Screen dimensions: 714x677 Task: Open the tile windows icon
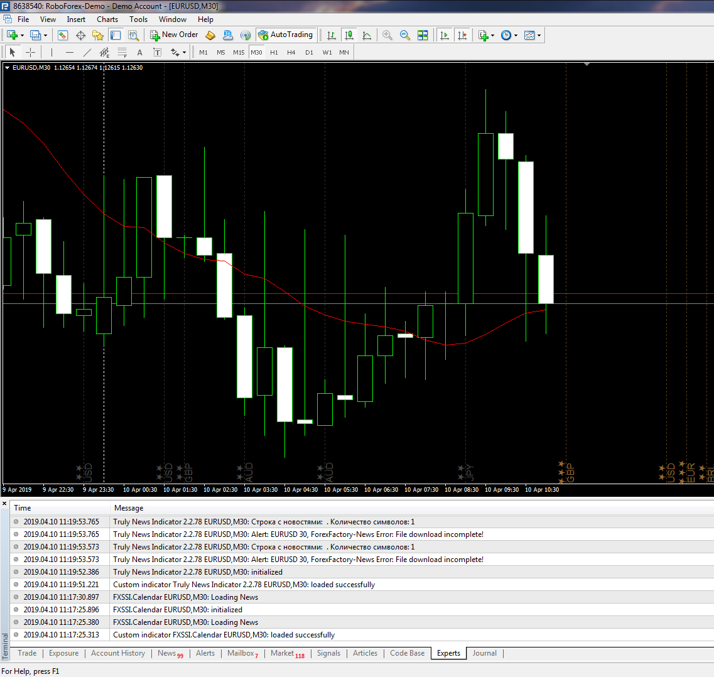(423, 35)
